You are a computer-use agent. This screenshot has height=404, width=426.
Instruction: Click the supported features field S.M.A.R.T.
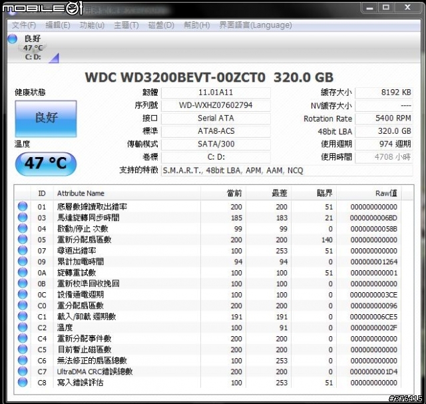pos(287,170)
